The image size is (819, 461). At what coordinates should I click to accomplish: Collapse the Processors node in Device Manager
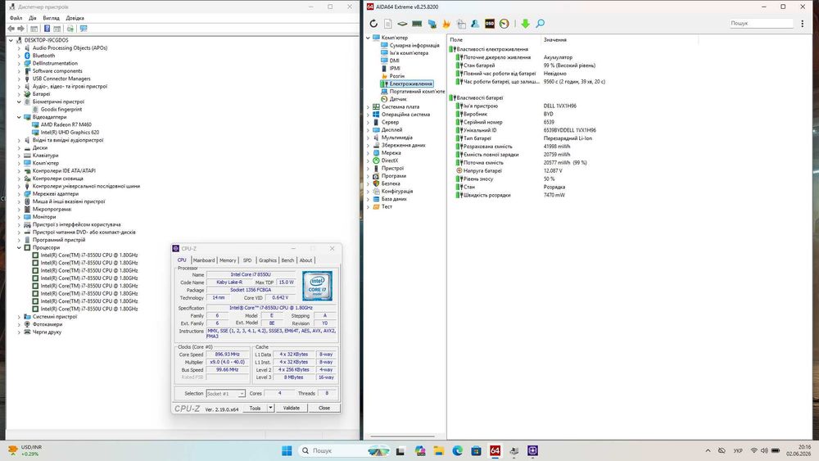(x=20, y=247)
